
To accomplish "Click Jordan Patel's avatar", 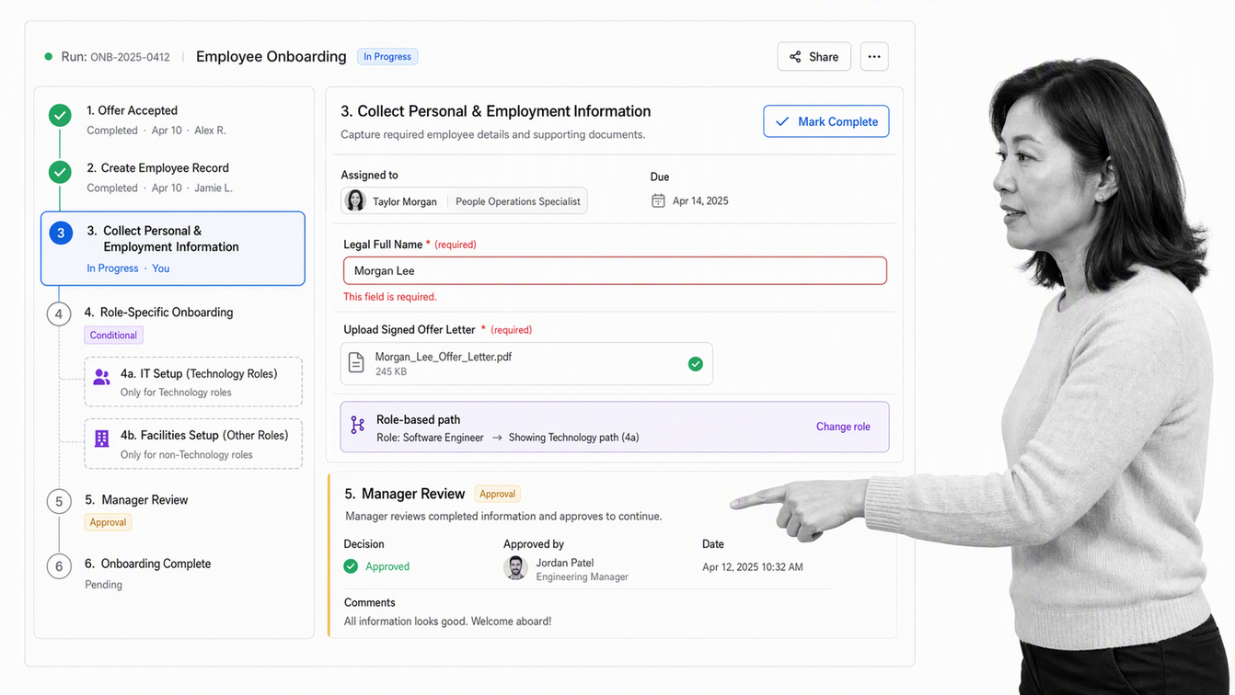I will pyautogui.click(x=515, y=568).
